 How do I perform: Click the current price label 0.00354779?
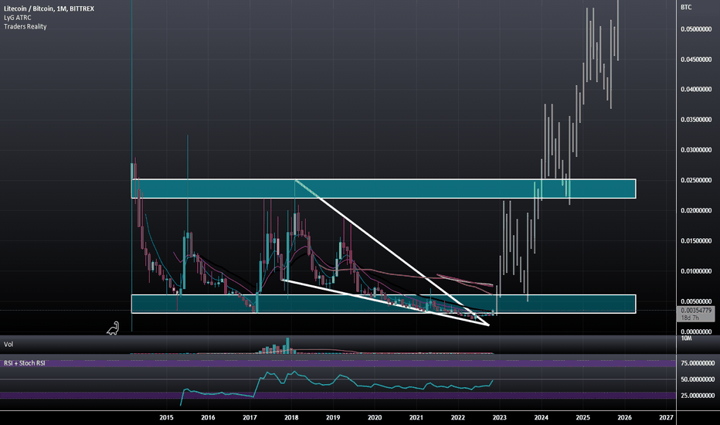pyautogui.click(x=696, y=311)
